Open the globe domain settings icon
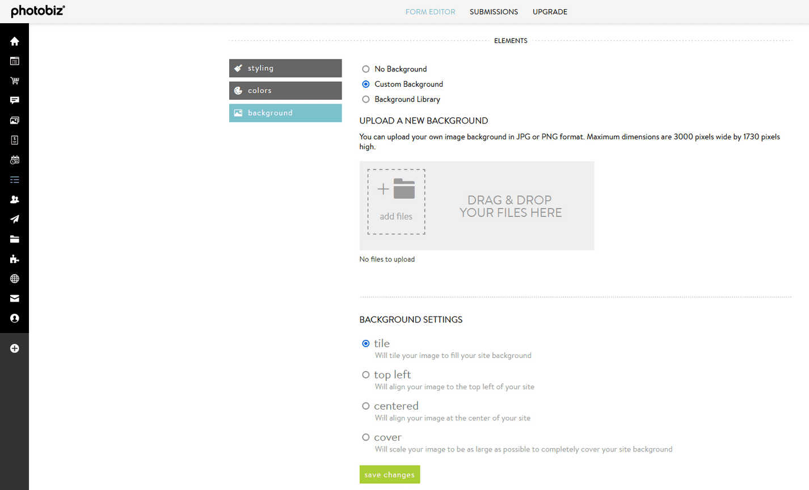This screenshot has height=490, width=809. (15, 279)
